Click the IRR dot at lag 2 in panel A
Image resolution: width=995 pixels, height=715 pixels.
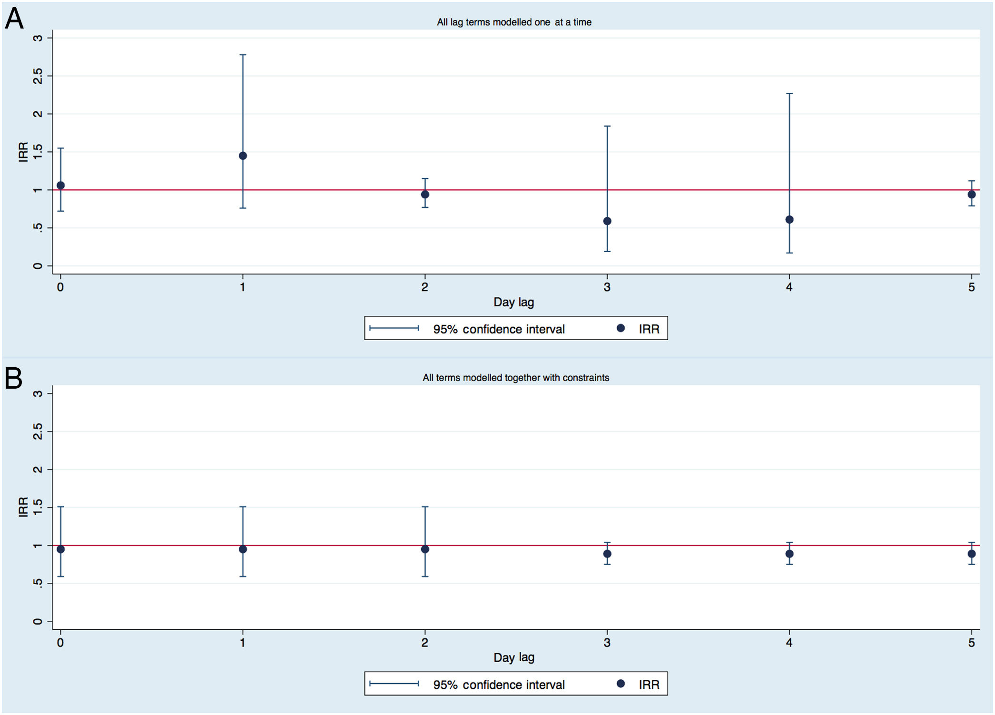(425, 194)
